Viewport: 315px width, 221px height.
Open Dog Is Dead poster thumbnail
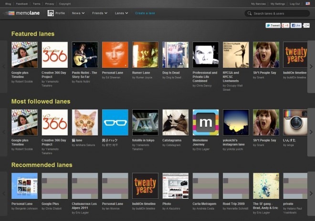click(176, 55)
